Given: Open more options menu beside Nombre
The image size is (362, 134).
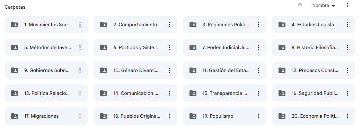Looking at the screenshot, I should coord(348,5).
